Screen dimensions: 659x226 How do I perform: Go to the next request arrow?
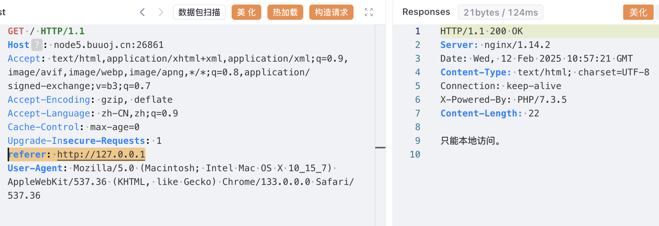coord(161,12)
